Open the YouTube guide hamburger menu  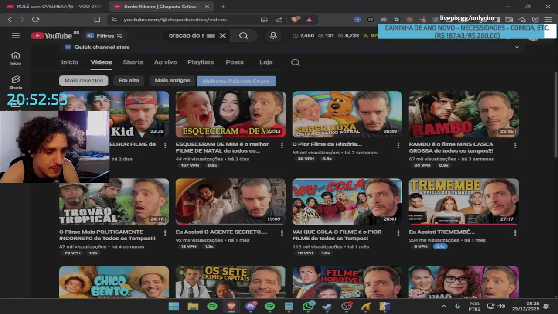16,36
